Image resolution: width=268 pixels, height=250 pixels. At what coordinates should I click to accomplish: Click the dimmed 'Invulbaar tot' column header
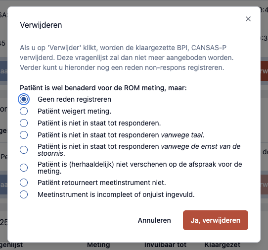point(165,245)
